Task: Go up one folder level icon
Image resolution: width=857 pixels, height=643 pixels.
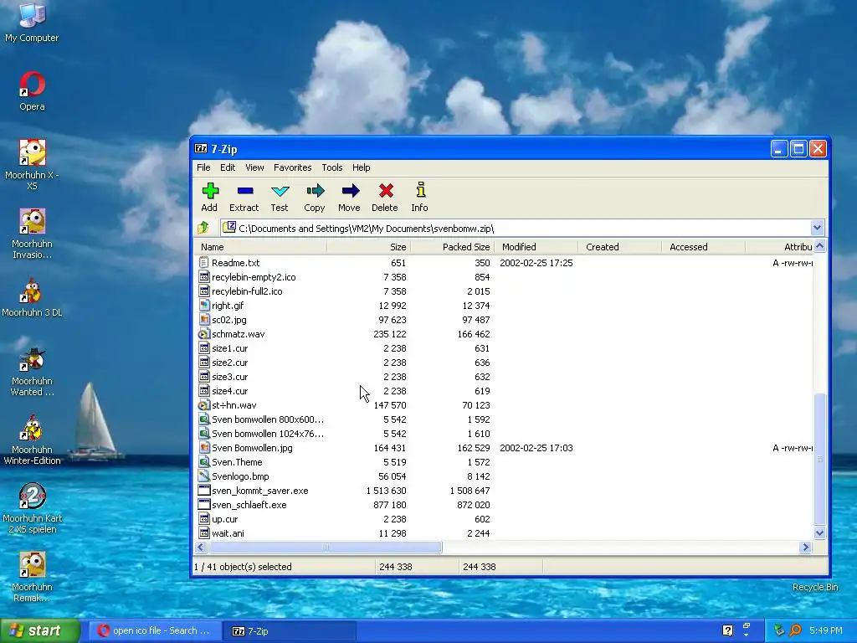Action: (x=203, y=228)
